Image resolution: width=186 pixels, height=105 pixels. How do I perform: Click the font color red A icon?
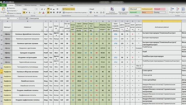pyautogui.click(x=43, y=13)
